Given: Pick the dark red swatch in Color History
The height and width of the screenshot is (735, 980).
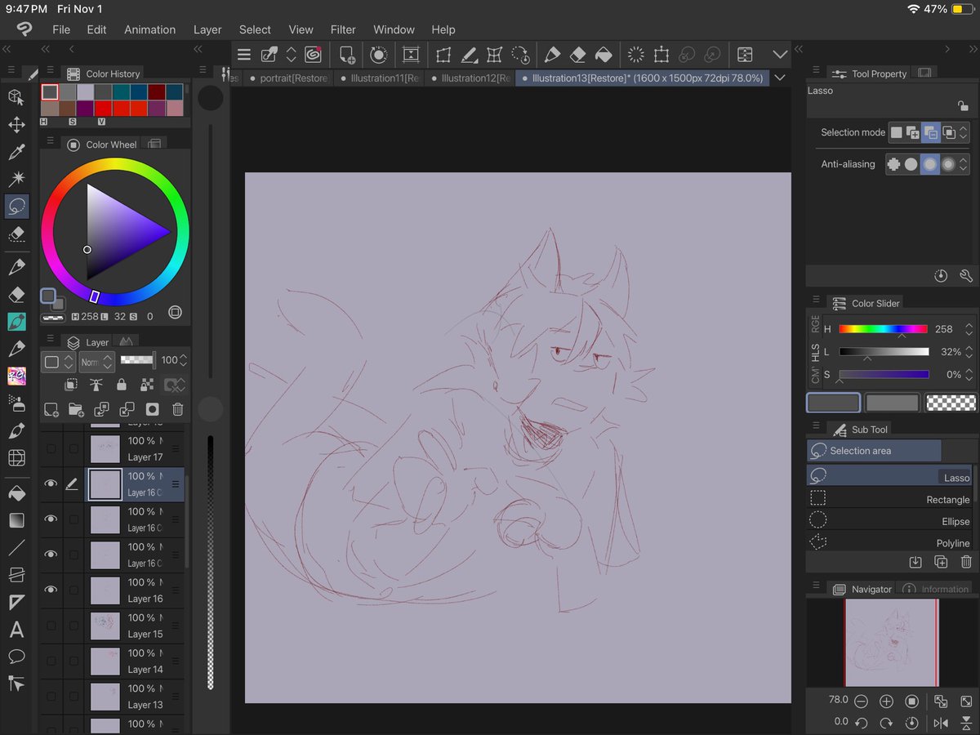Looking at the screenshot, I should pyautogui.click(x=158, y=92).
